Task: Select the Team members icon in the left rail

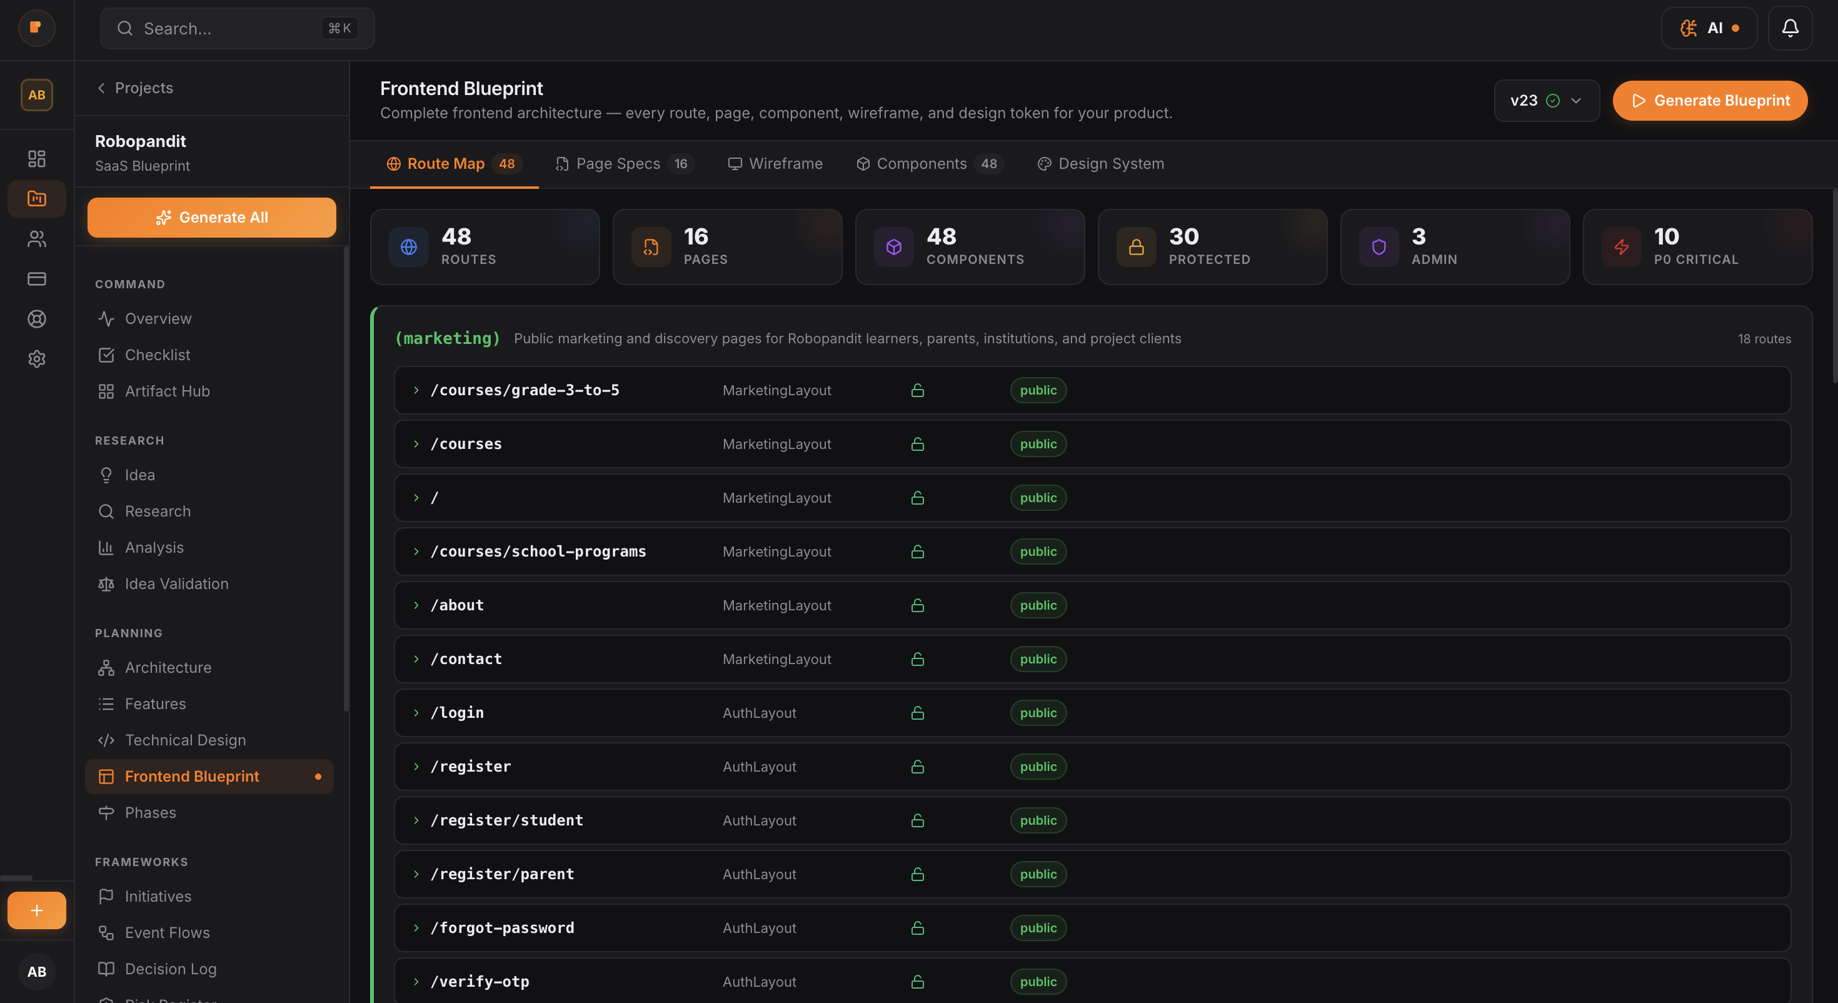Action: pyautogui.click(x=36, y=239)
